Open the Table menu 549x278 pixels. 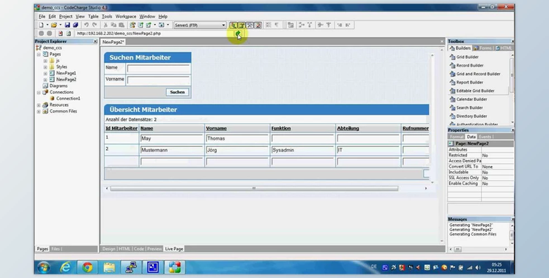point(93,16)
